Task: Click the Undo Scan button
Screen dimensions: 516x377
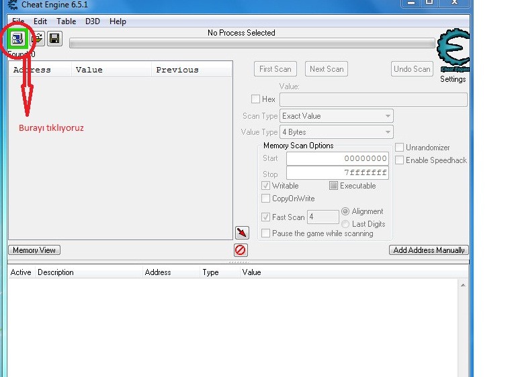Action: (412, 69)
